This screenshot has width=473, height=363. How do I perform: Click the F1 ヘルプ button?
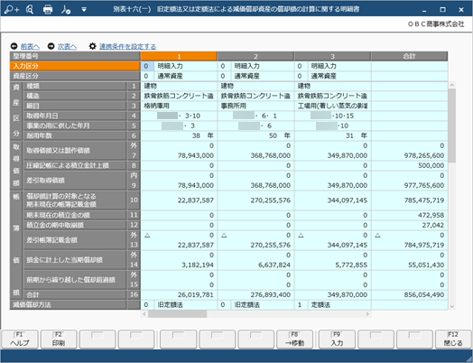pyautogui.click(x=20, y=340)
